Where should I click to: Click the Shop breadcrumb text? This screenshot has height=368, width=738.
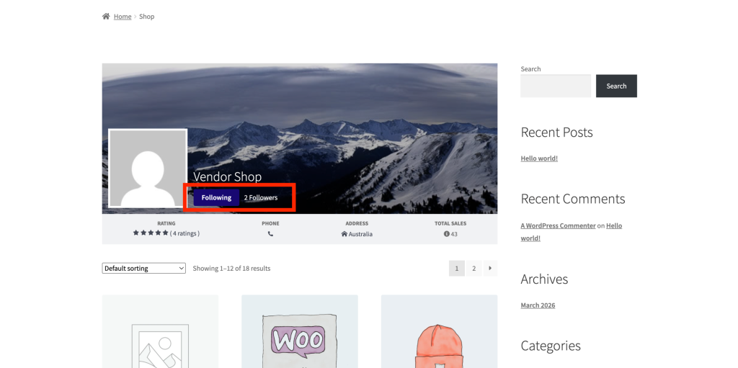click(146, 17)
